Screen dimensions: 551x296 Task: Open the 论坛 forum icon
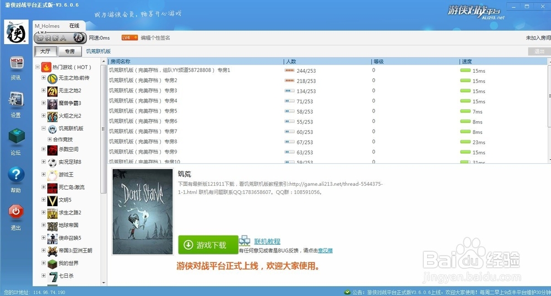(x=17, y=137)
